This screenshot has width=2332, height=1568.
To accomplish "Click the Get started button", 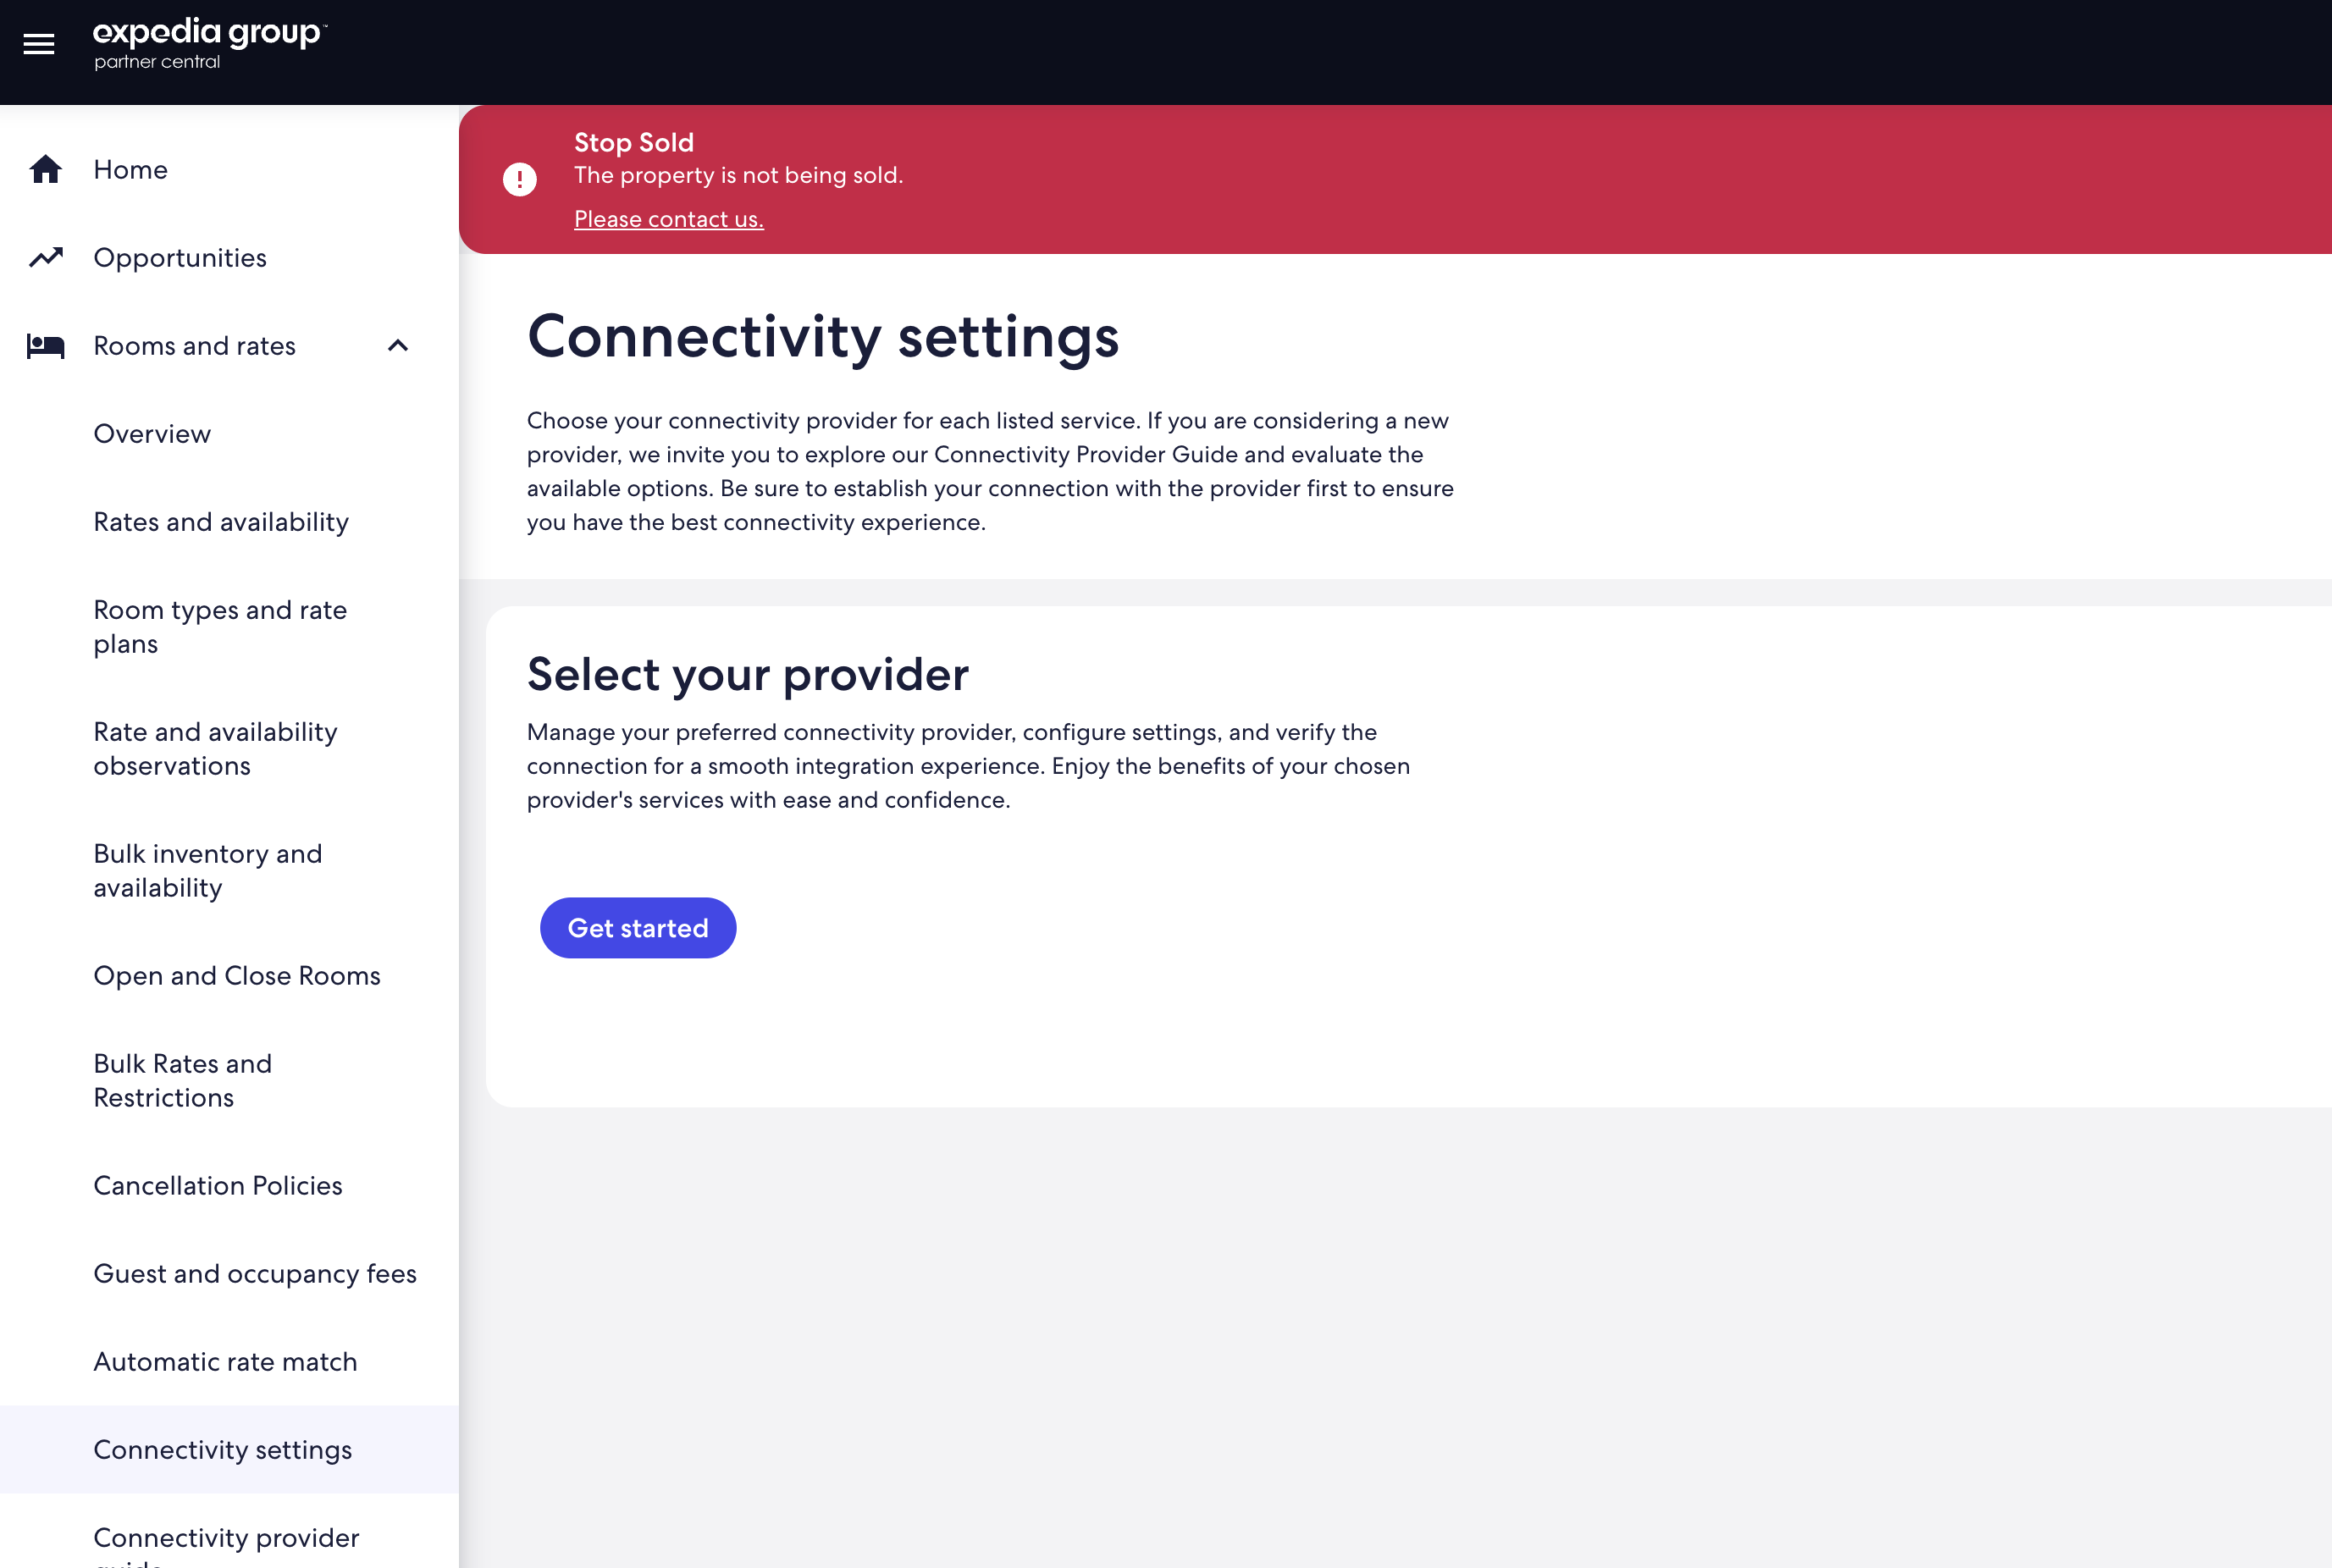I will tap(638, 928).
